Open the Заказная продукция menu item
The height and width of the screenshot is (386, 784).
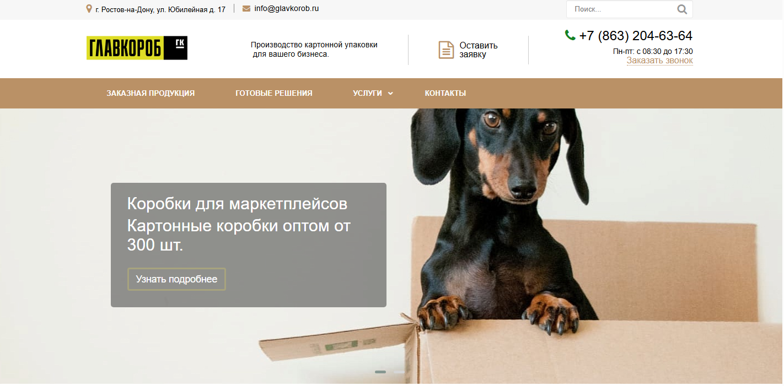click(151, 93)
